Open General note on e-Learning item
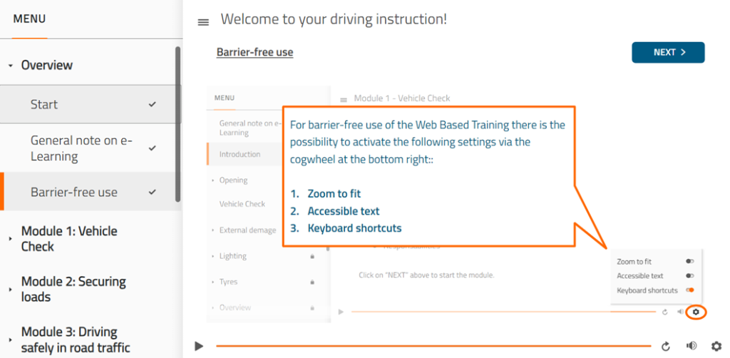 pyautogui.click(x=81, y=148)
